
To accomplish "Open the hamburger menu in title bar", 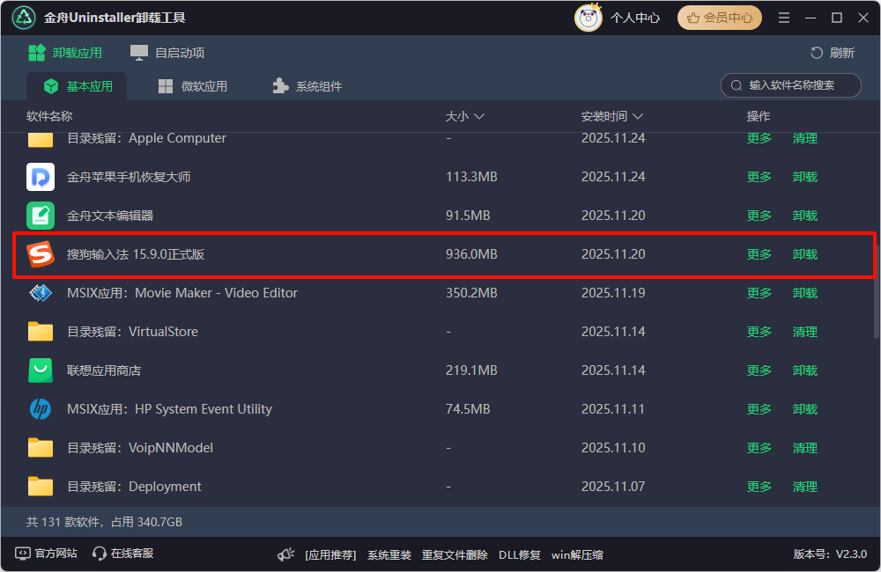I will click(783, 17).
